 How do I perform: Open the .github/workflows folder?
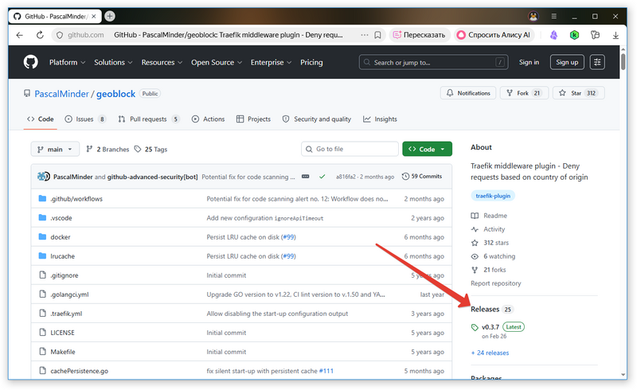[76, 199]
